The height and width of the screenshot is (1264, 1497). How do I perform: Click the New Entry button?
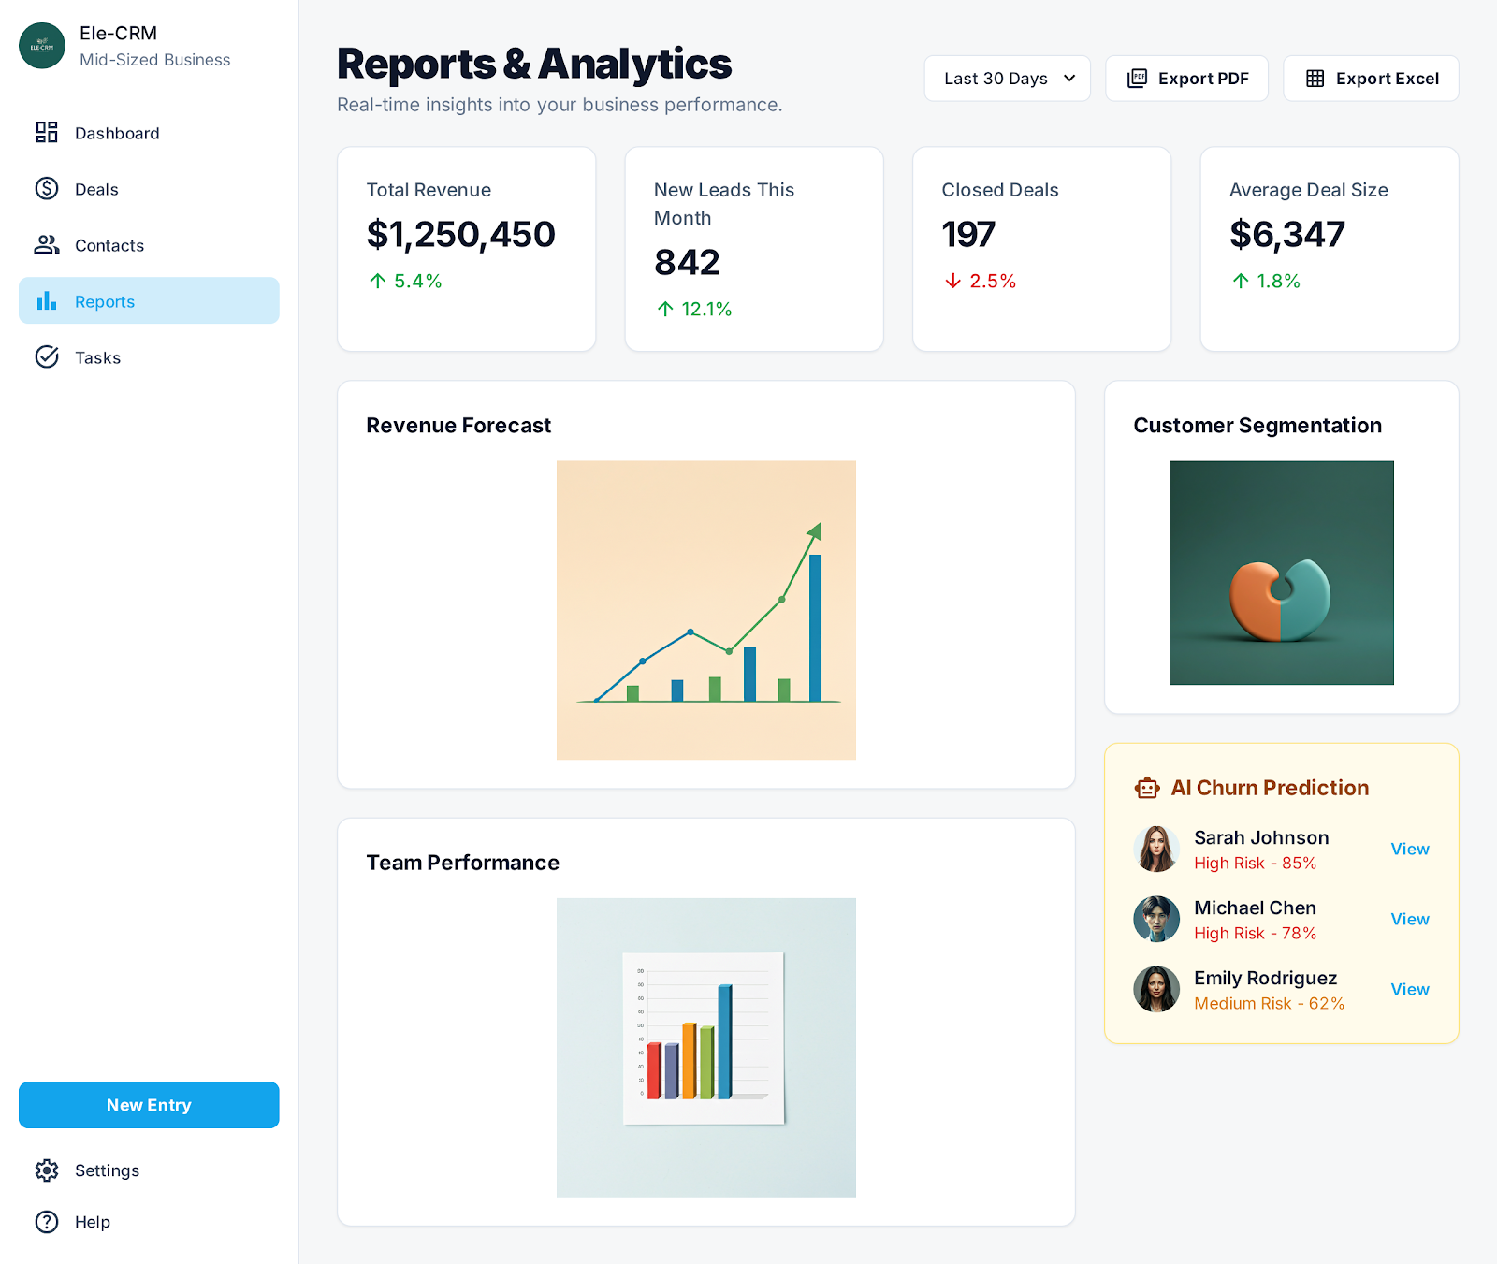[x=148, y=1104]
